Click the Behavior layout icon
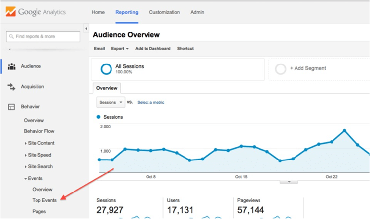 pyautogui.click(x=11, y=107)
